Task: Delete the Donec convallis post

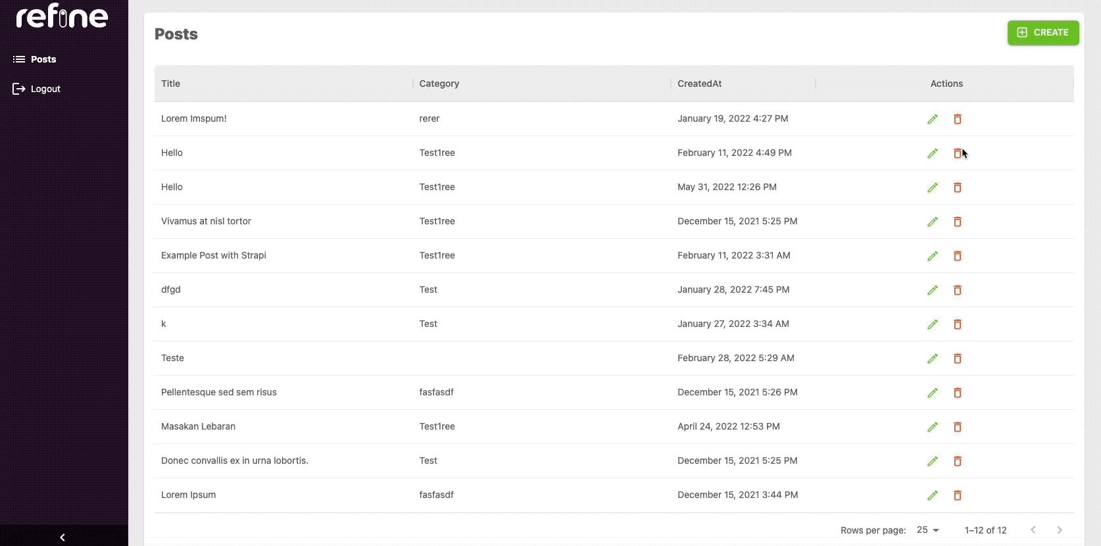Action: pyautogui.click(x=957, y=461)
